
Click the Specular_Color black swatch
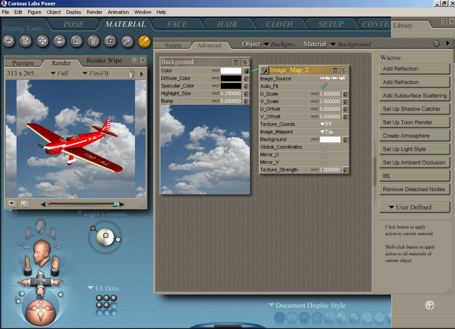click(x=231, y=86)
